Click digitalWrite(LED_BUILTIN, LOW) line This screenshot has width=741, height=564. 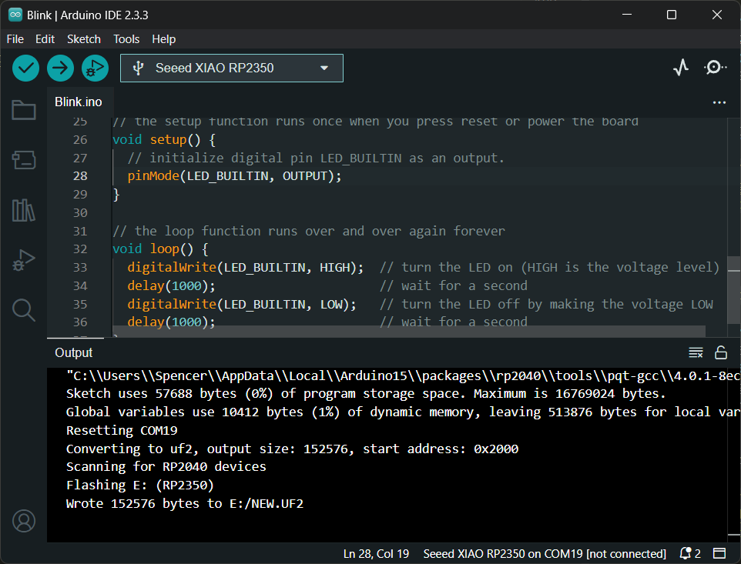[242, 305]
